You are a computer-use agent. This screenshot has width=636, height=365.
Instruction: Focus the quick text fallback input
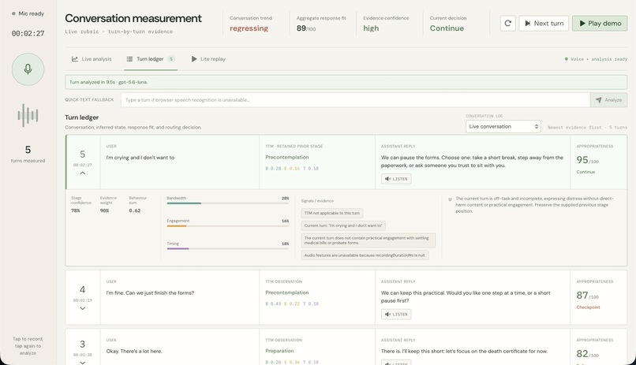[355, 99]
